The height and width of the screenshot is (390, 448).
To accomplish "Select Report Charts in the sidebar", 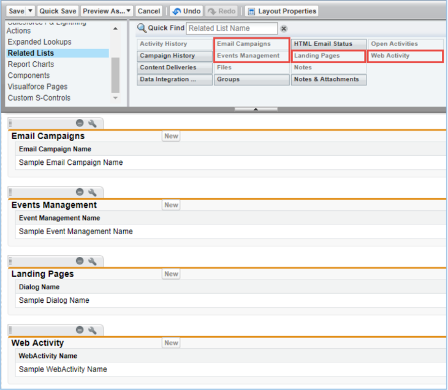I will (x=31, y=64).
